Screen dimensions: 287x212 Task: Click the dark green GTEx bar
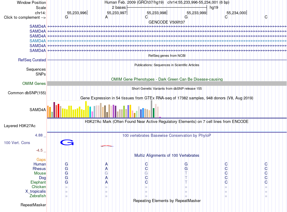click(x=153, y=113)
